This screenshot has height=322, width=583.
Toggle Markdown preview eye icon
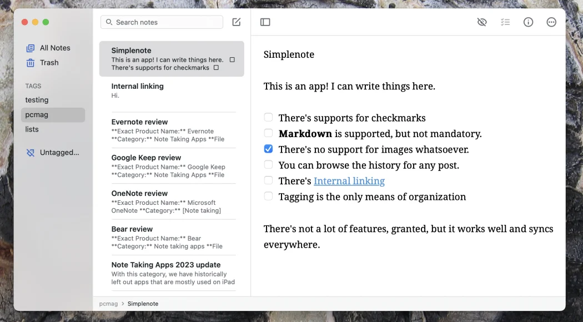482,22
